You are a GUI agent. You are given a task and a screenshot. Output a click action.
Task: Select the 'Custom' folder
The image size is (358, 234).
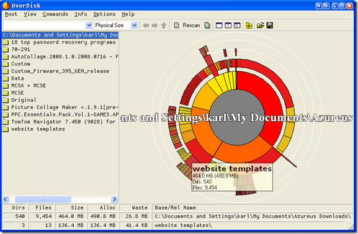pos(60,64)
